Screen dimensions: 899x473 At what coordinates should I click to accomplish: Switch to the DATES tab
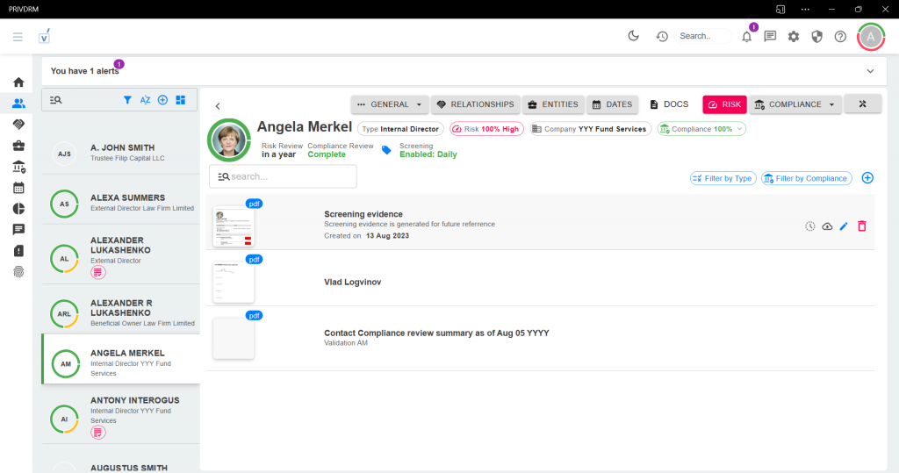pos(611,104)
